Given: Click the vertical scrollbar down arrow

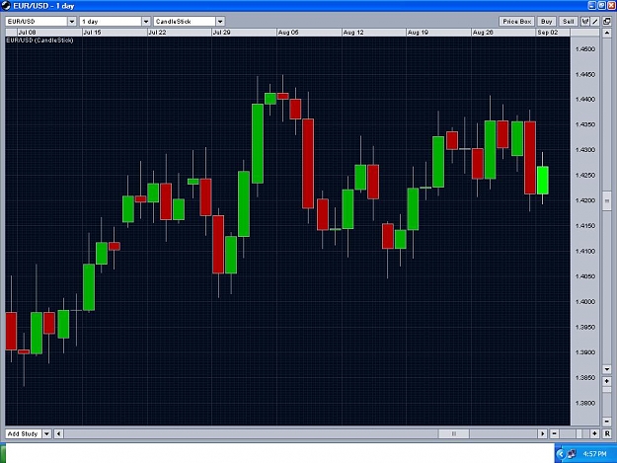Looking at the screenshot, I should click(607, 369).
